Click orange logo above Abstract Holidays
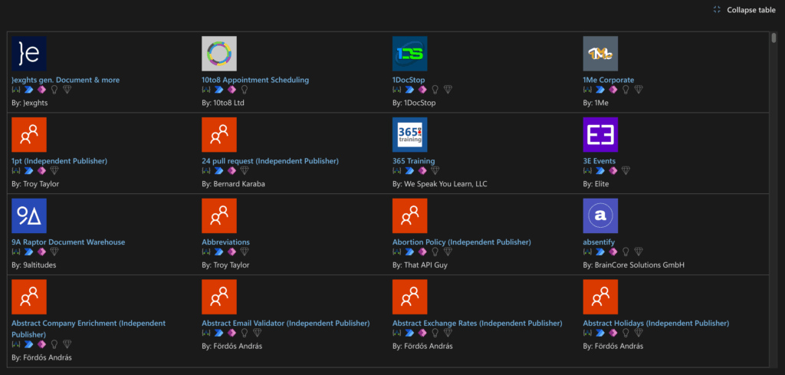This screenshot has width=785, height=375. [x=600, y=297]
